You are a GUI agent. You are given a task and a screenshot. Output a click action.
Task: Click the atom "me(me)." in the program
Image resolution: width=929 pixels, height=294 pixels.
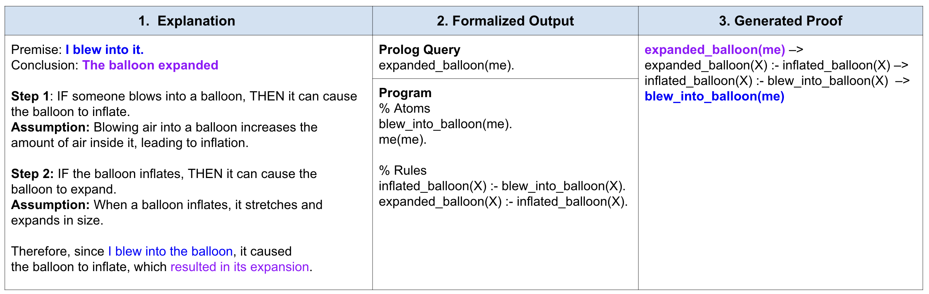point(402,140)
